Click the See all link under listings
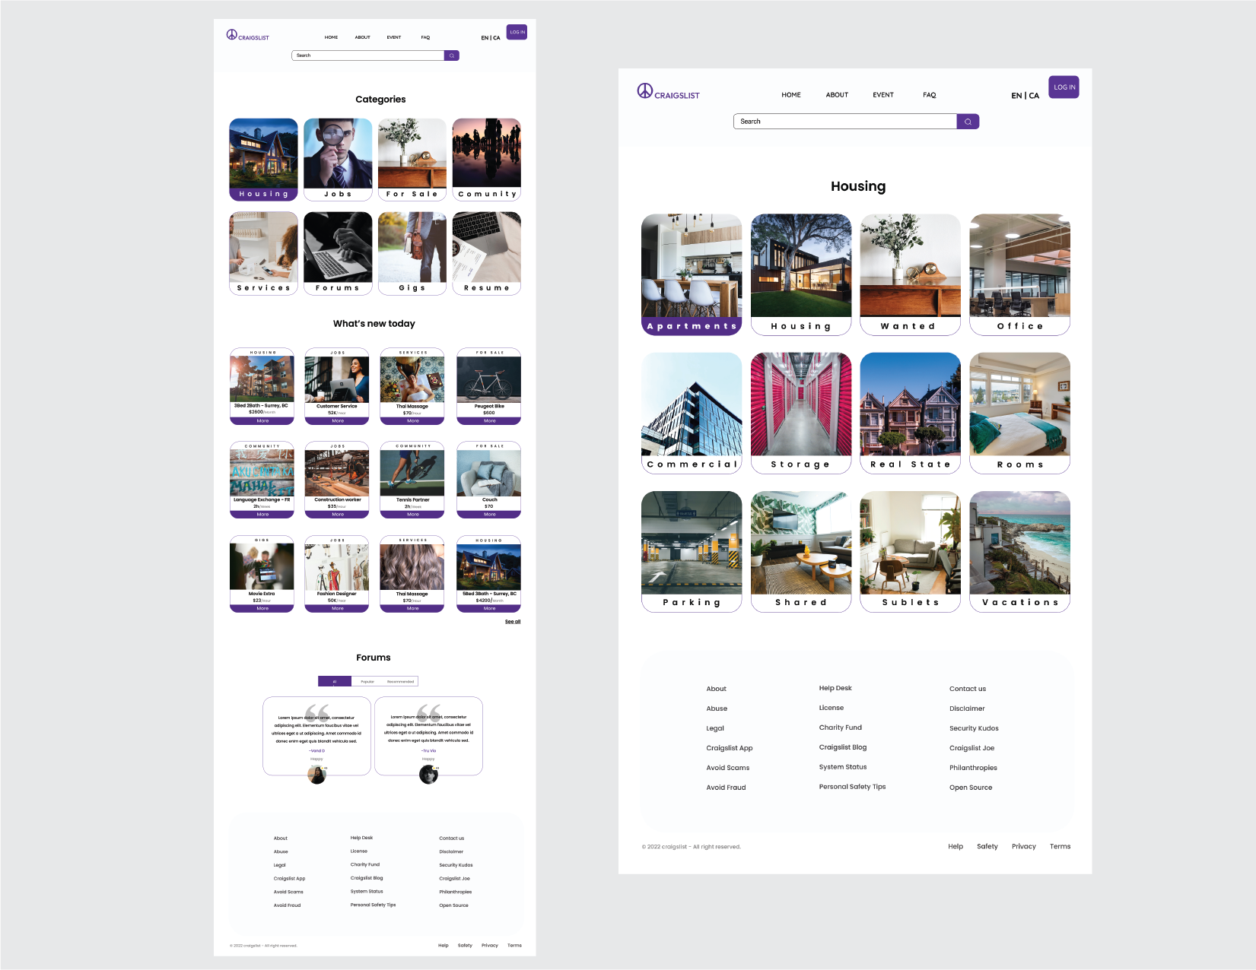 (513, 622)
